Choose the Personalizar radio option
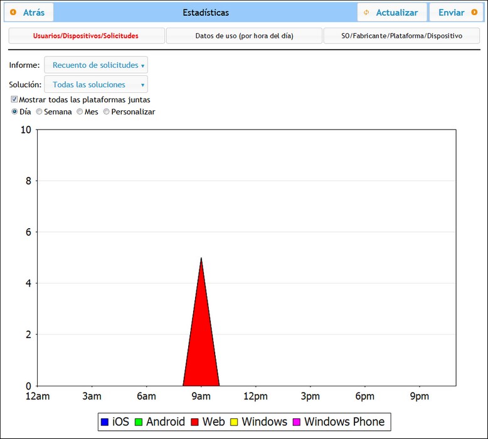The image size is (488, 439). (x=106, y=112)
